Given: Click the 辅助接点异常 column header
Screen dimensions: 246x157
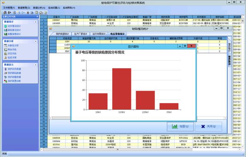Looking at the screenshot, I should (176, 38).
